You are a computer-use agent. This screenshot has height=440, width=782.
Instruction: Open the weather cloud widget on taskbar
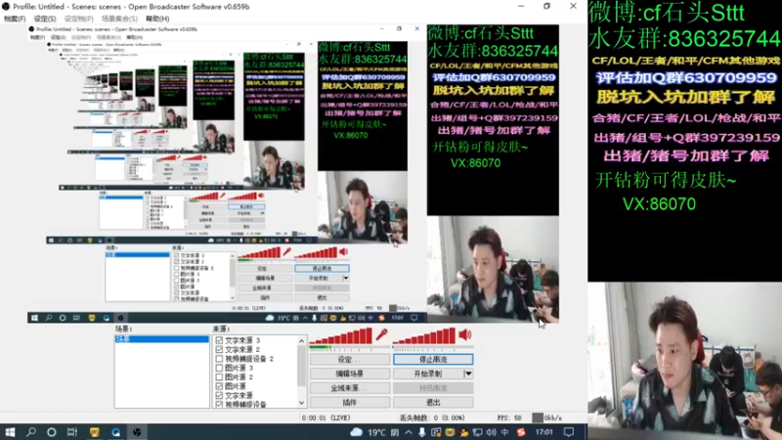(x=356, y=432)
